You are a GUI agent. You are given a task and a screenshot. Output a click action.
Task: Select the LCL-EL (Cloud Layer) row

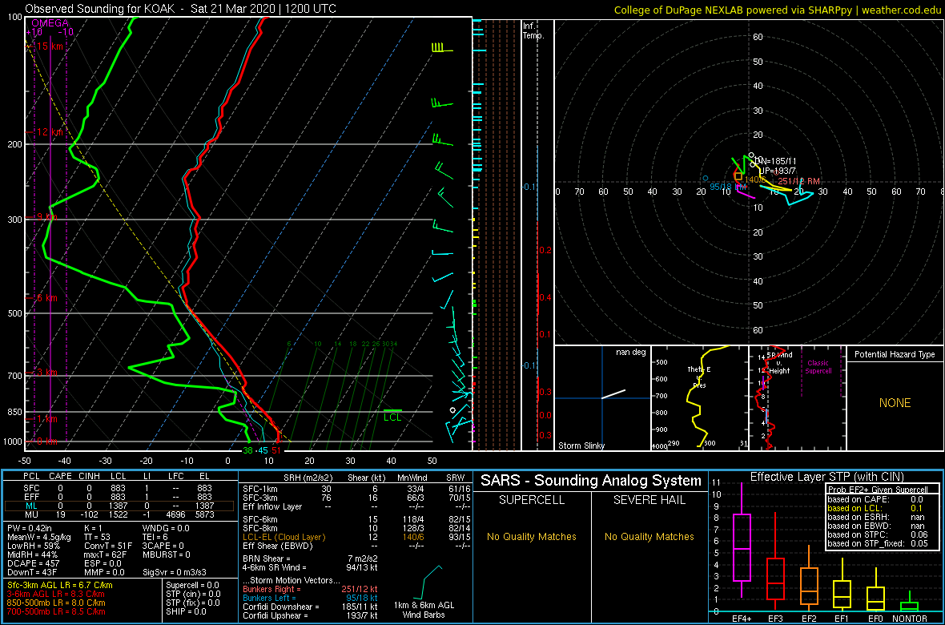(x=356, y=537)
